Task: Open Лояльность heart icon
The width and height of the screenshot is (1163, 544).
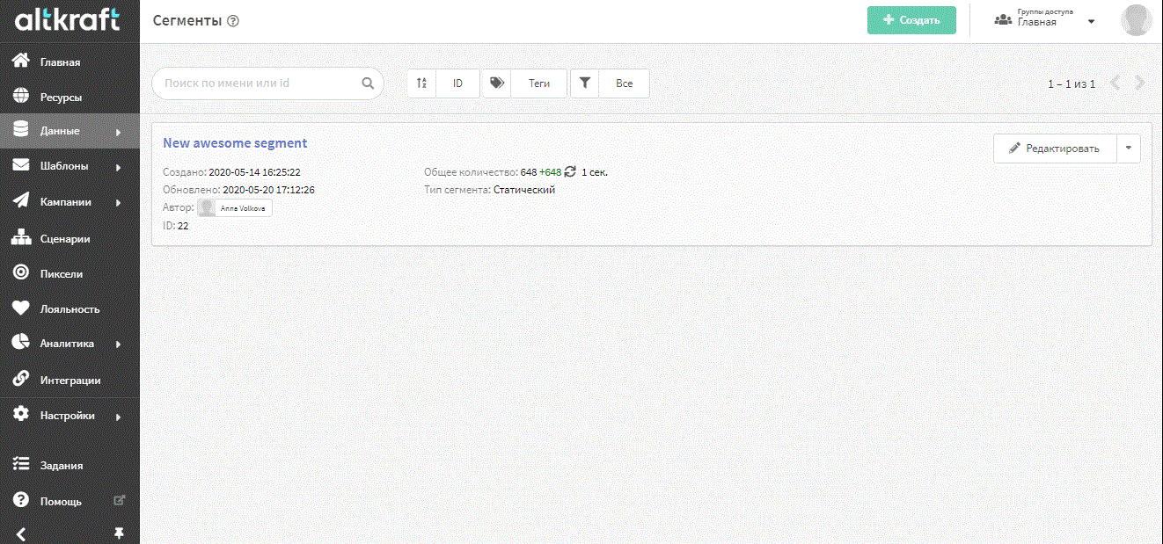Action: pos(22,308)
